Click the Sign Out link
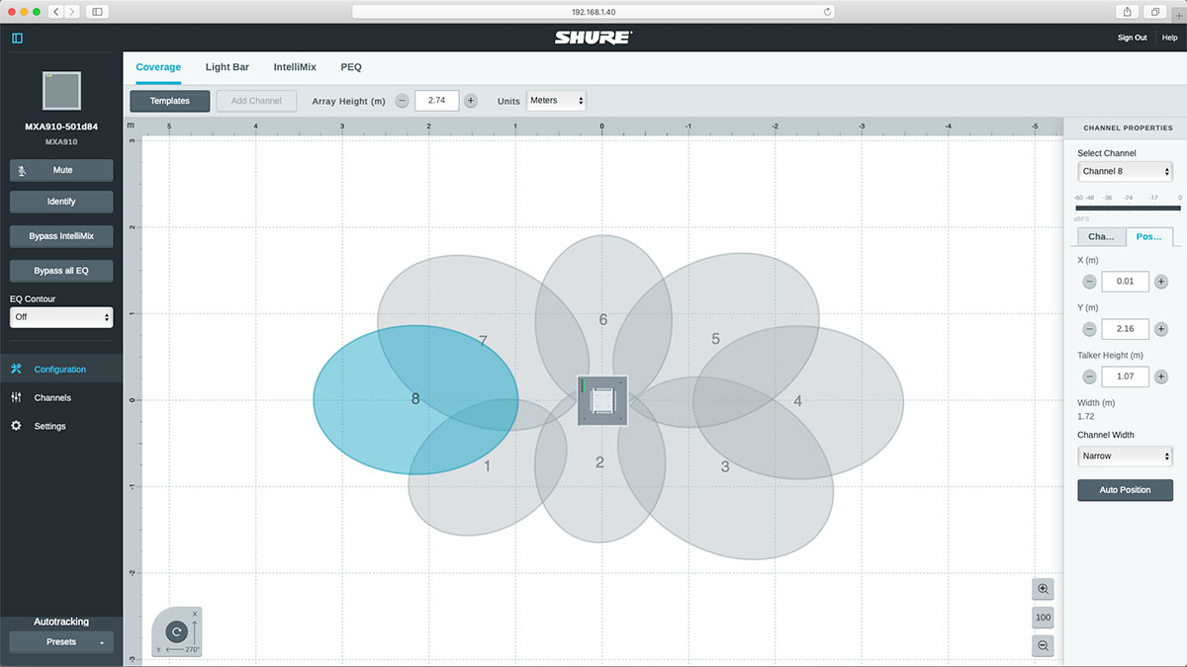1187x667 pixels. coord(1132,38)
